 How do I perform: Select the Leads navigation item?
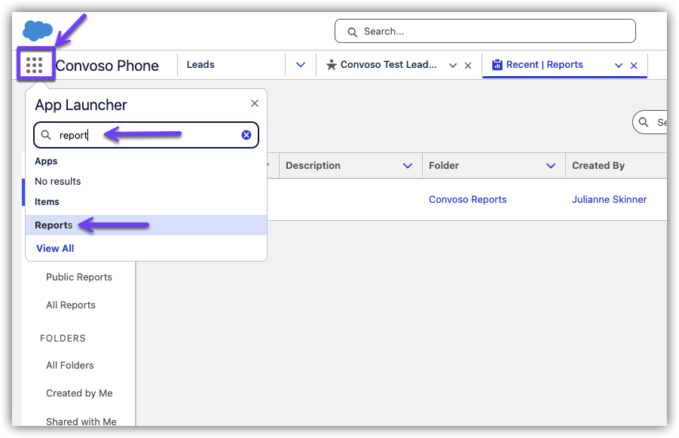[201, 65]
